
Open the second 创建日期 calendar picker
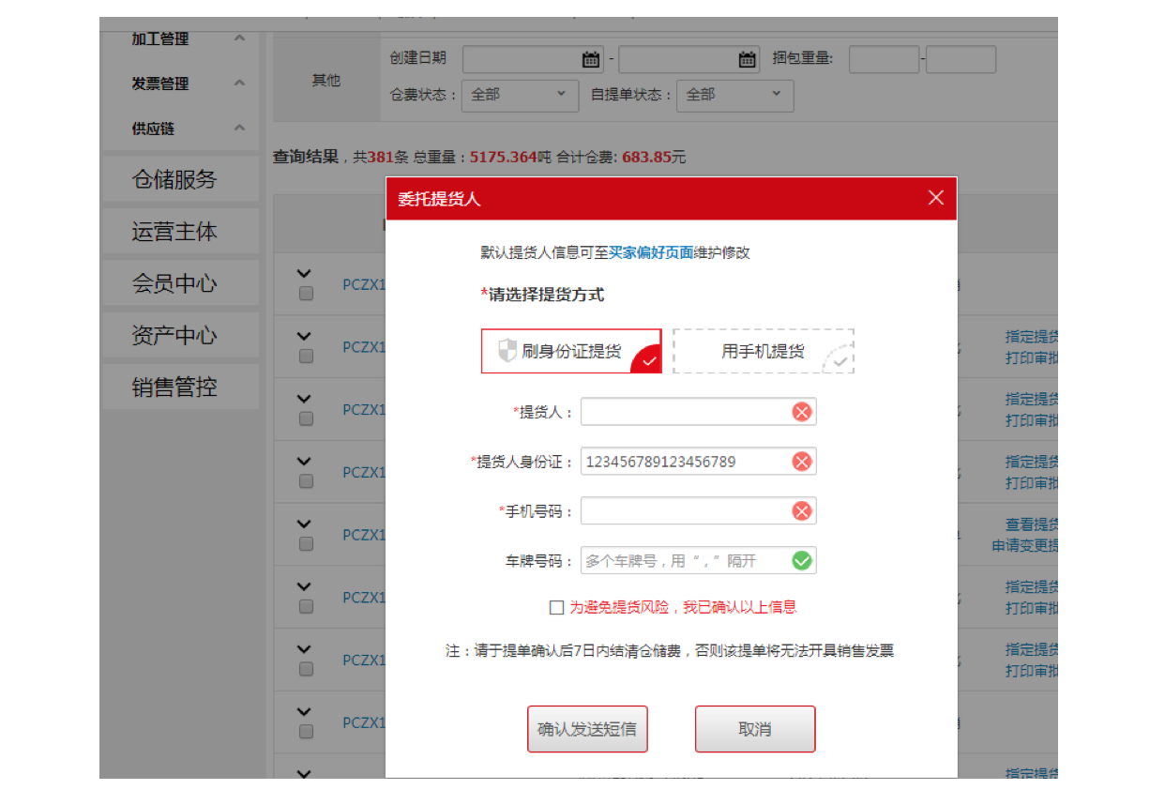tap(748, 60)
